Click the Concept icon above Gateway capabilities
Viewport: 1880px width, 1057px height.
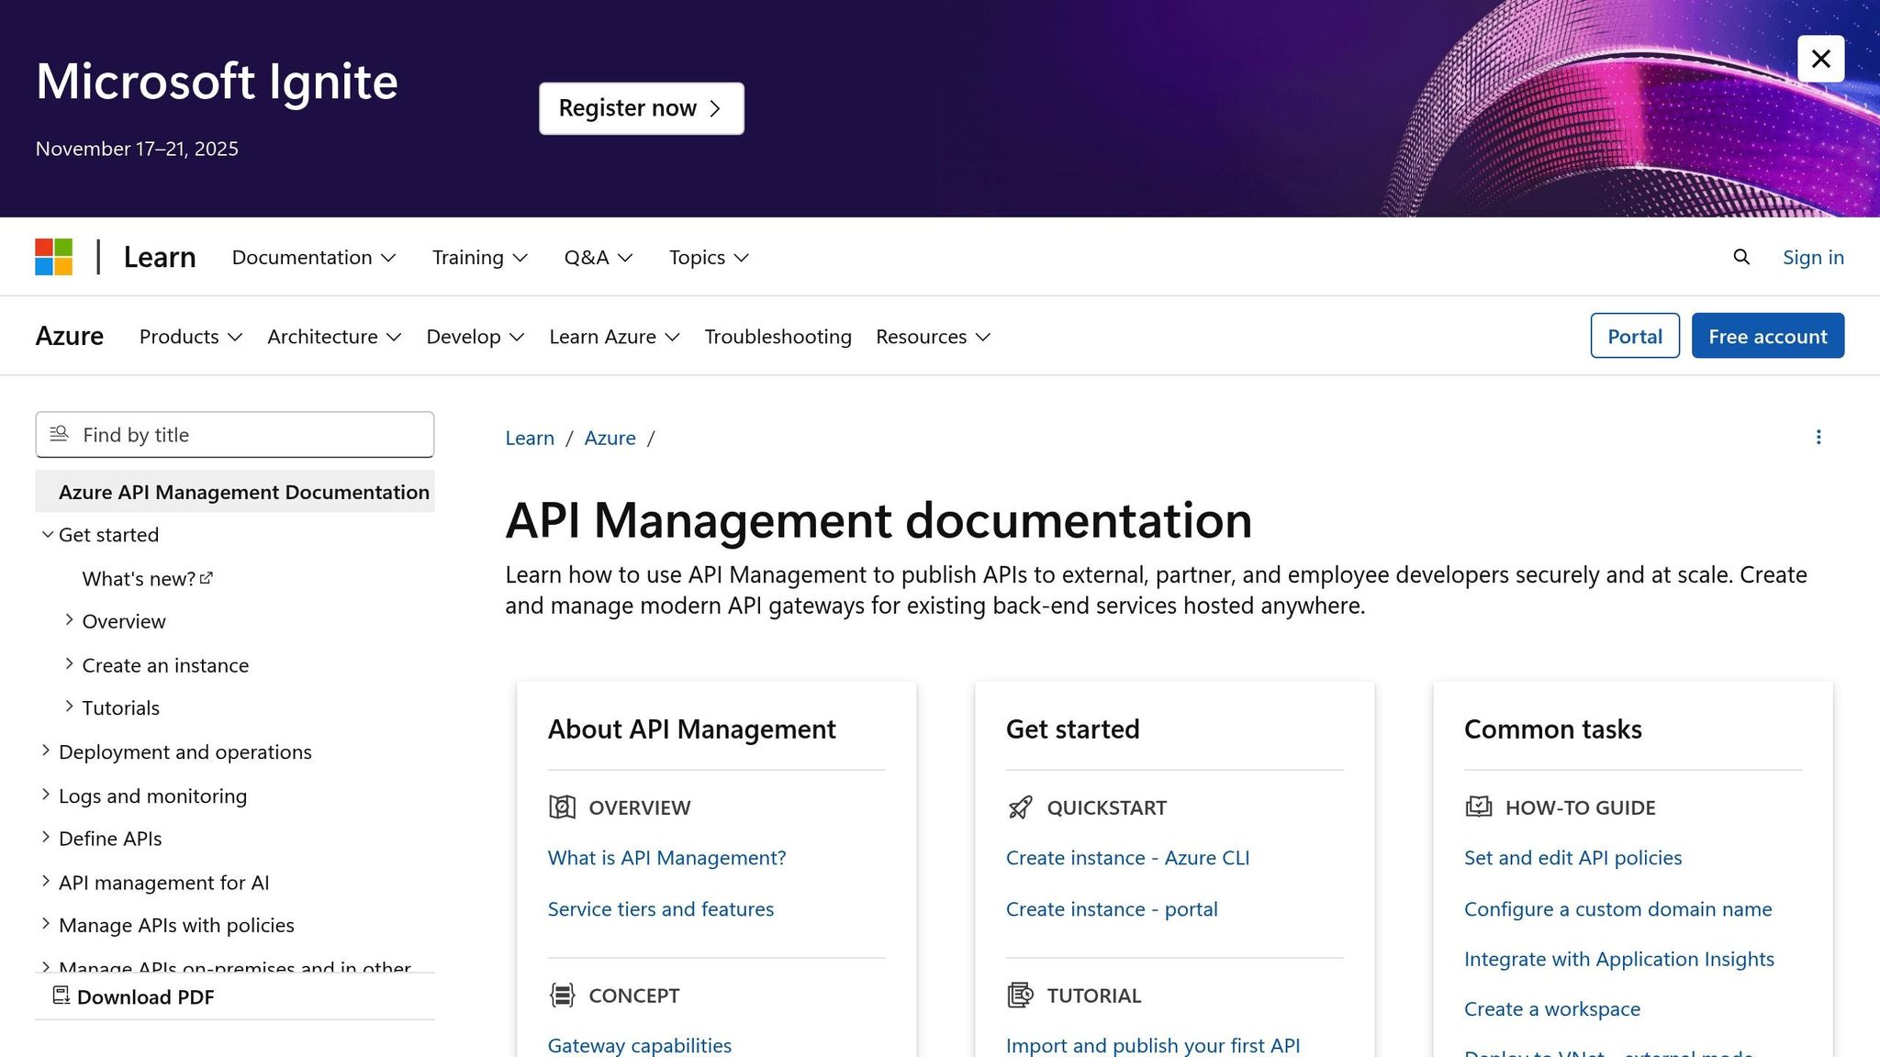561,995
